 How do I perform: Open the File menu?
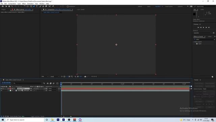click(2, 4)
